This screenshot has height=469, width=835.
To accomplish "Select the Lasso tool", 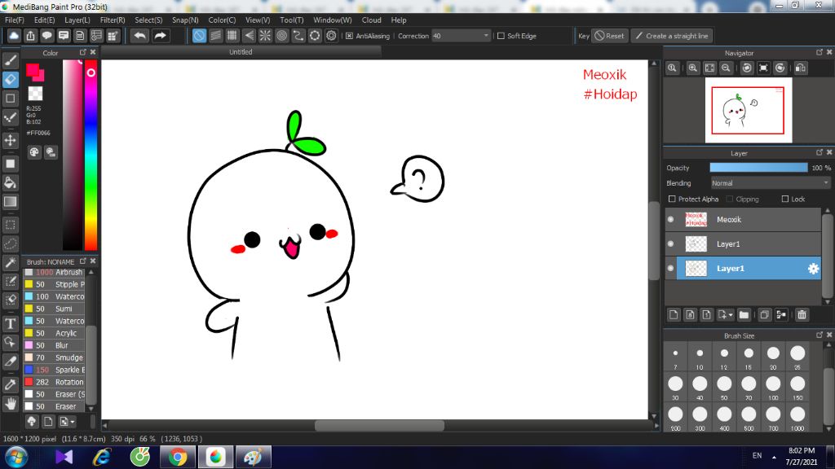I will [x=10, y=243].
